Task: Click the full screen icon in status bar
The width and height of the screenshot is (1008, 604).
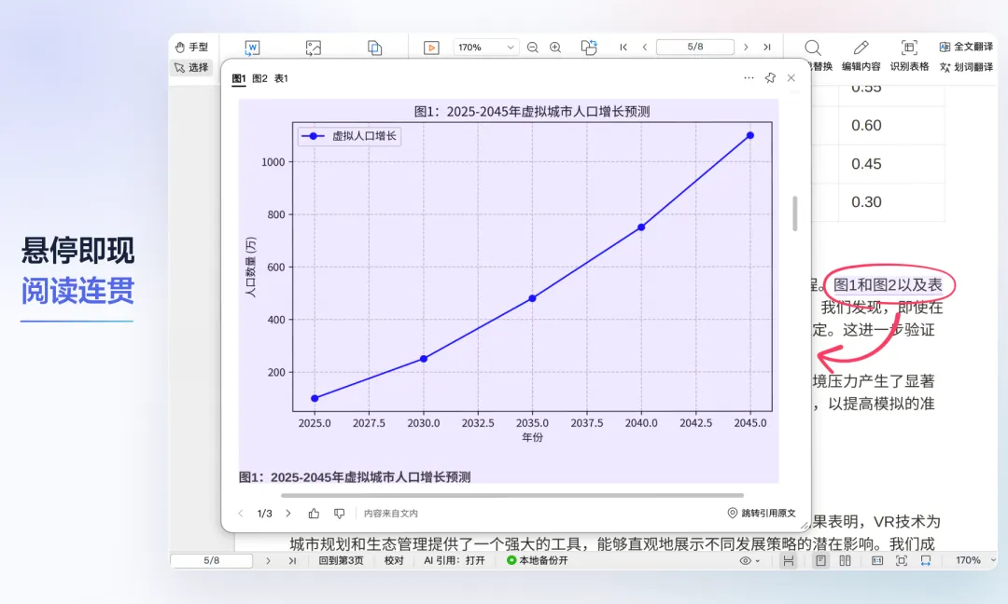Action: (x=902, y=560)
